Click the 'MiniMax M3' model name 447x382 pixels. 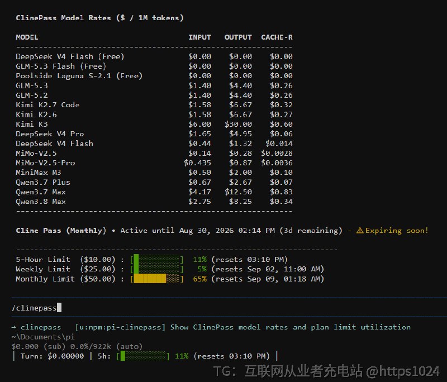[39, 173]
